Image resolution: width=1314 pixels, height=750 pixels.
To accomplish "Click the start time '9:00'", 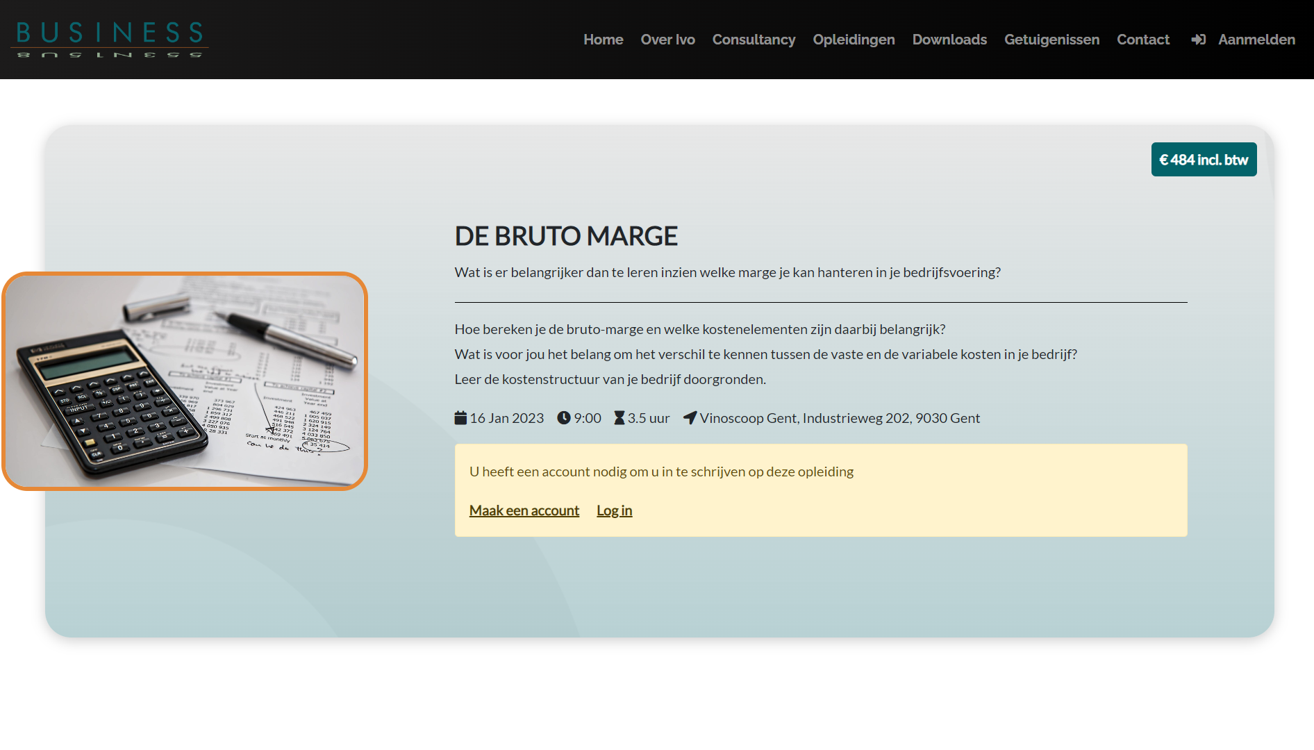I will coord(587,418).
